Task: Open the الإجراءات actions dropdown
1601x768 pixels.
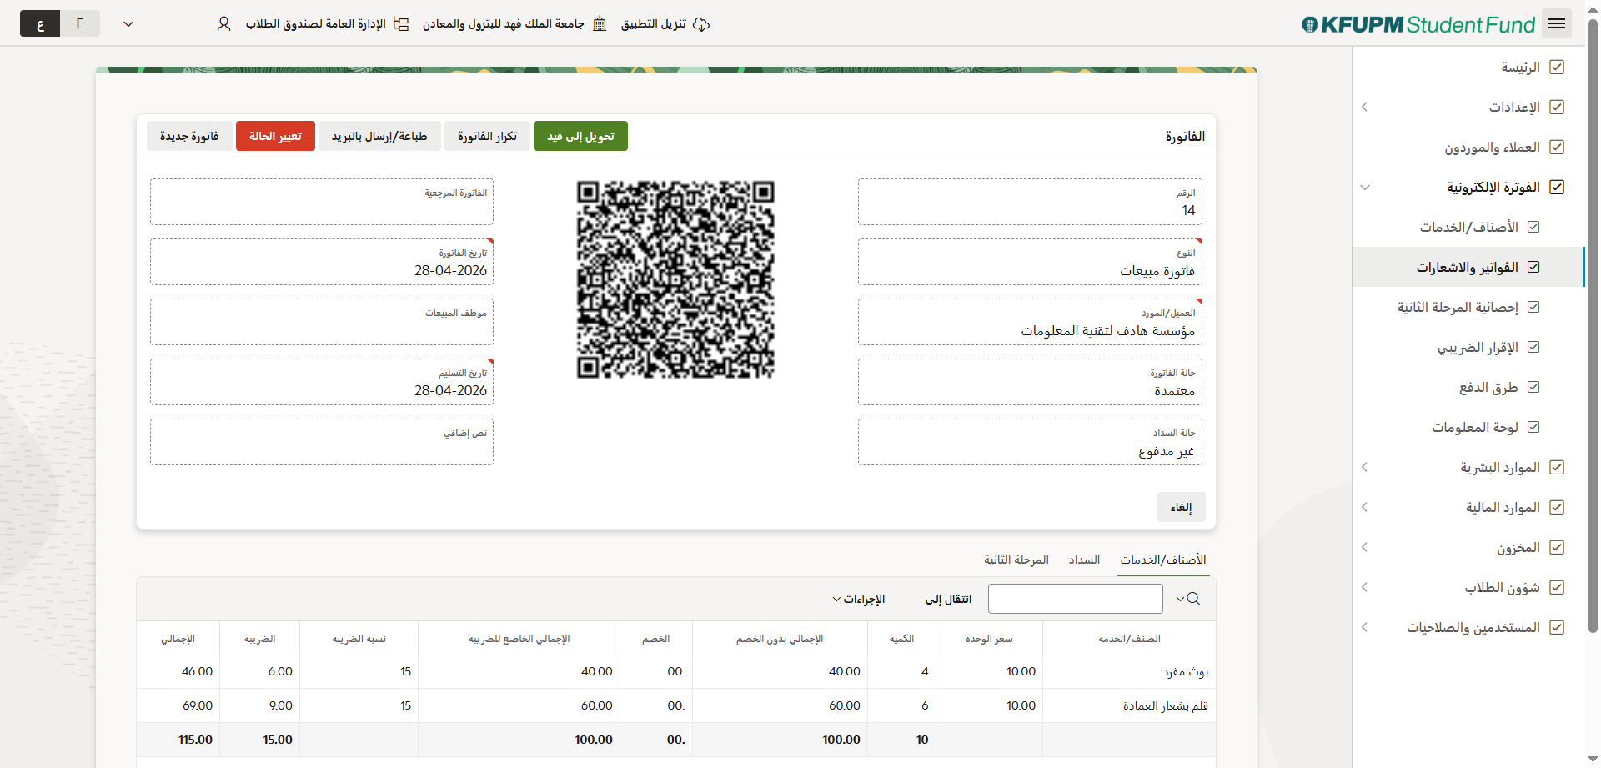Action: click(x=858, y=599)
